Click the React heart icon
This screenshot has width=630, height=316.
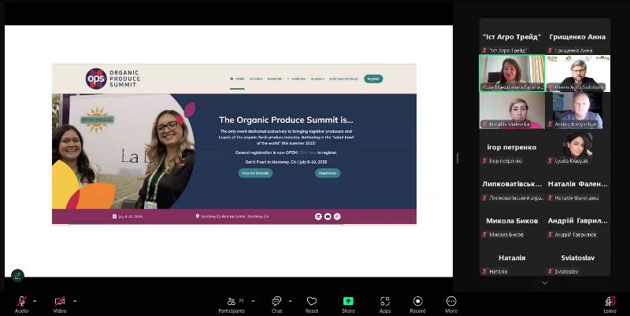click(312, 301)
